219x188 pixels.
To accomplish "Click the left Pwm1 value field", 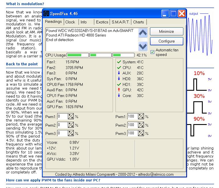I will click(62, 116).
